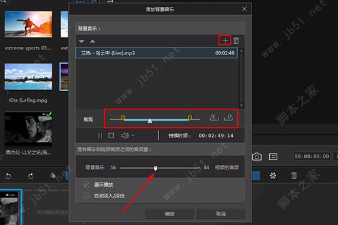
Task: Click the trim playhead triangle
Action: tap(150, 121)
